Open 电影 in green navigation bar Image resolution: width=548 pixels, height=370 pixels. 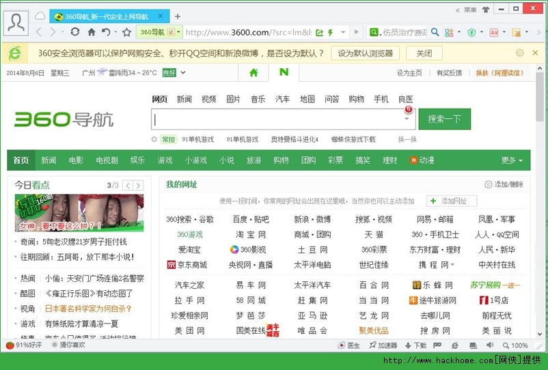point(76,160)
